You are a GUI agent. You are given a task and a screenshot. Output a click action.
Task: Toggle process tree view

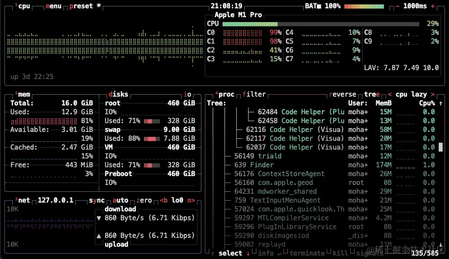[x=372, y=94]
